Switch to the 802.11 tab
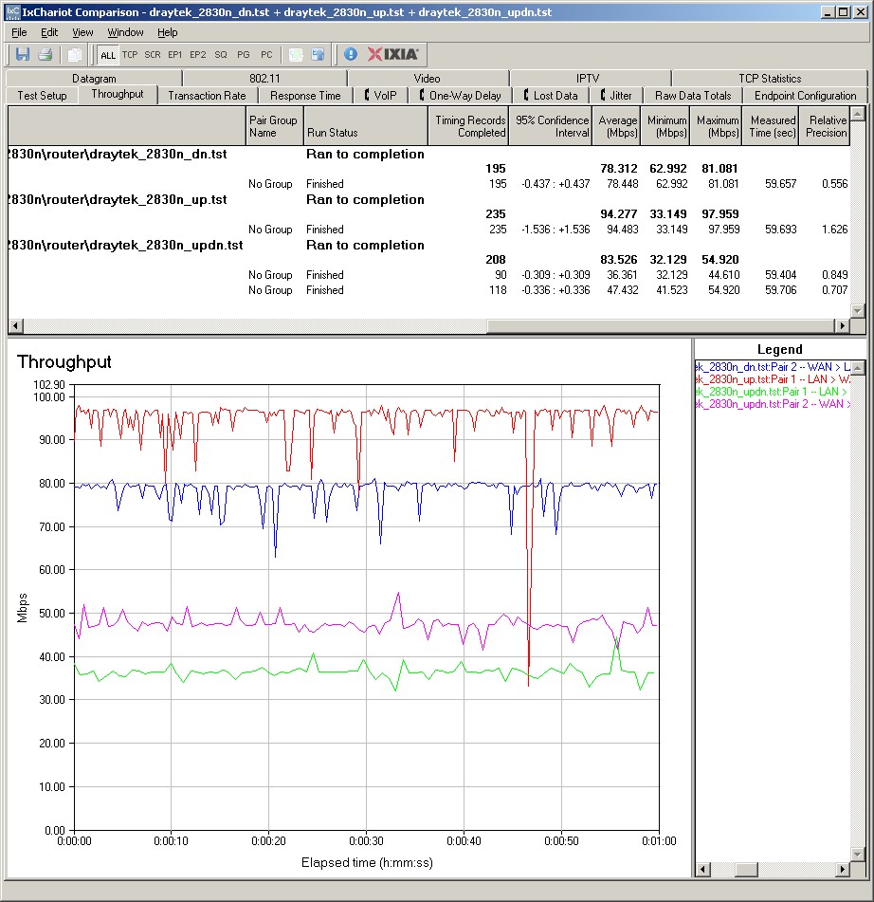874x902 pixels. point(264,78)
